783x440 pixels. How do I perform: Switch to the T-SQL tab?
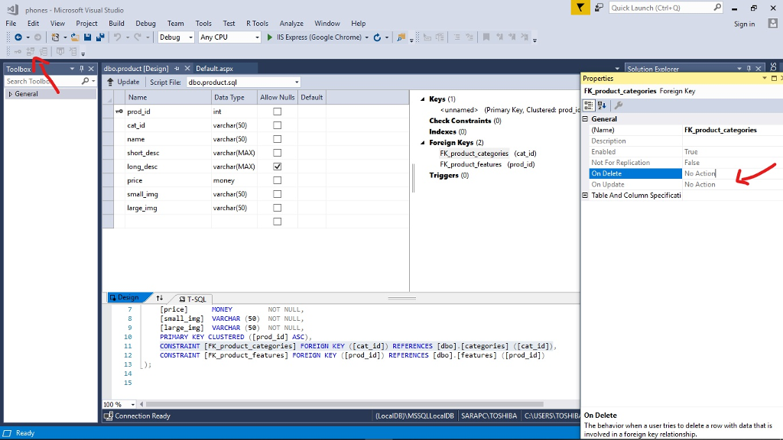(193, 299)
